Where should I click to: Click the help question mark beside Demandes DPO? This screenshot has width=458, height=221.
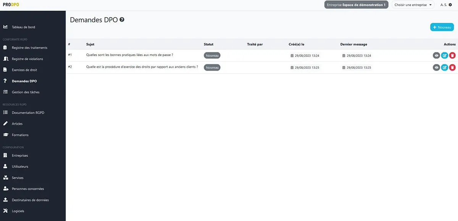pyautogui.click(x=122, y=19)
